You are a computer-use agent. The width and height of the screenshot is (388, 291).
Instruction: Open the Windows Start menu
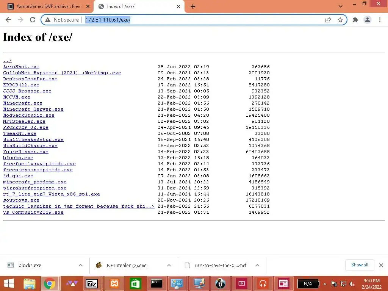(x=9, y=283)
